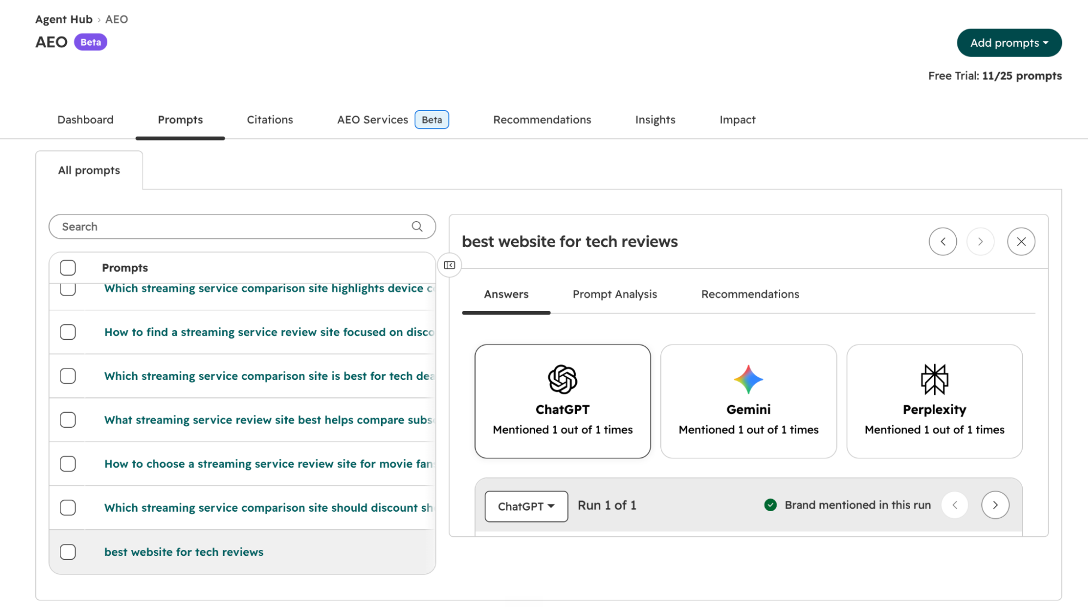
Task: Open the ChatGPT model dropdown
Action: click(x=526, y=506)
